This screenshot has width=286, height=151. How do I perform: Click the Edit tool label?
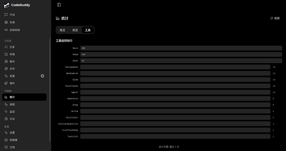(75, 61)
